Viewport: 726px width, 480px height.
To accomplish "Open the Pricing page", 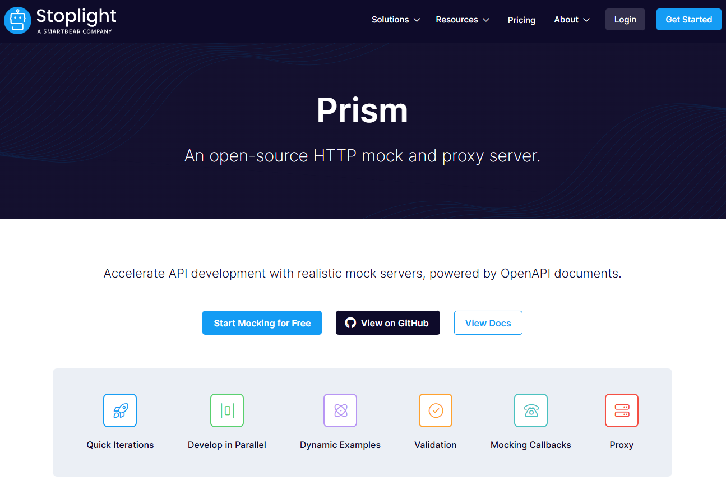I will [x=521, y=20].
